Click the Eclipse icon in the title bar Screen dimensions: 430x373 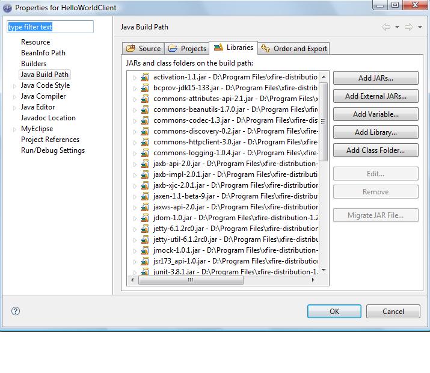click(x=7, y=8)
